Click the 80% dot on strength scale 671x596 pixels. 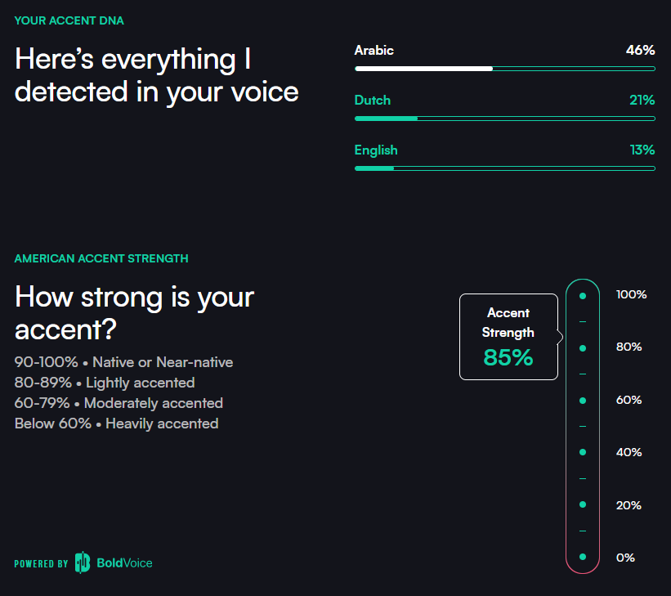583,348
